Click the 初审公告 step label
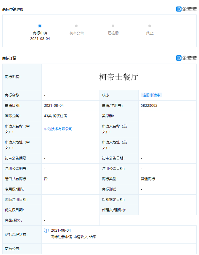This screenshot has height=255, width=199. pos(77,33)
